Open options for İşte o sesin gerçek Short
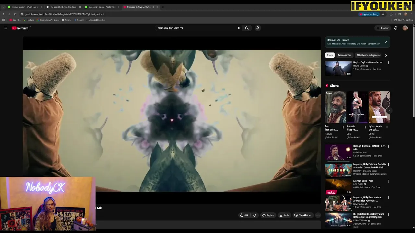 point(387,128)
